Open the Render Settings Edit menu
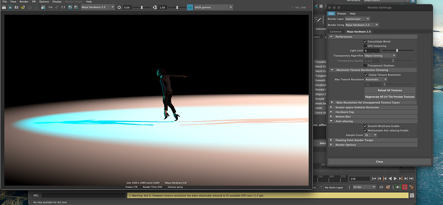Viewport: 443px width, 205px height. point(331,14)
